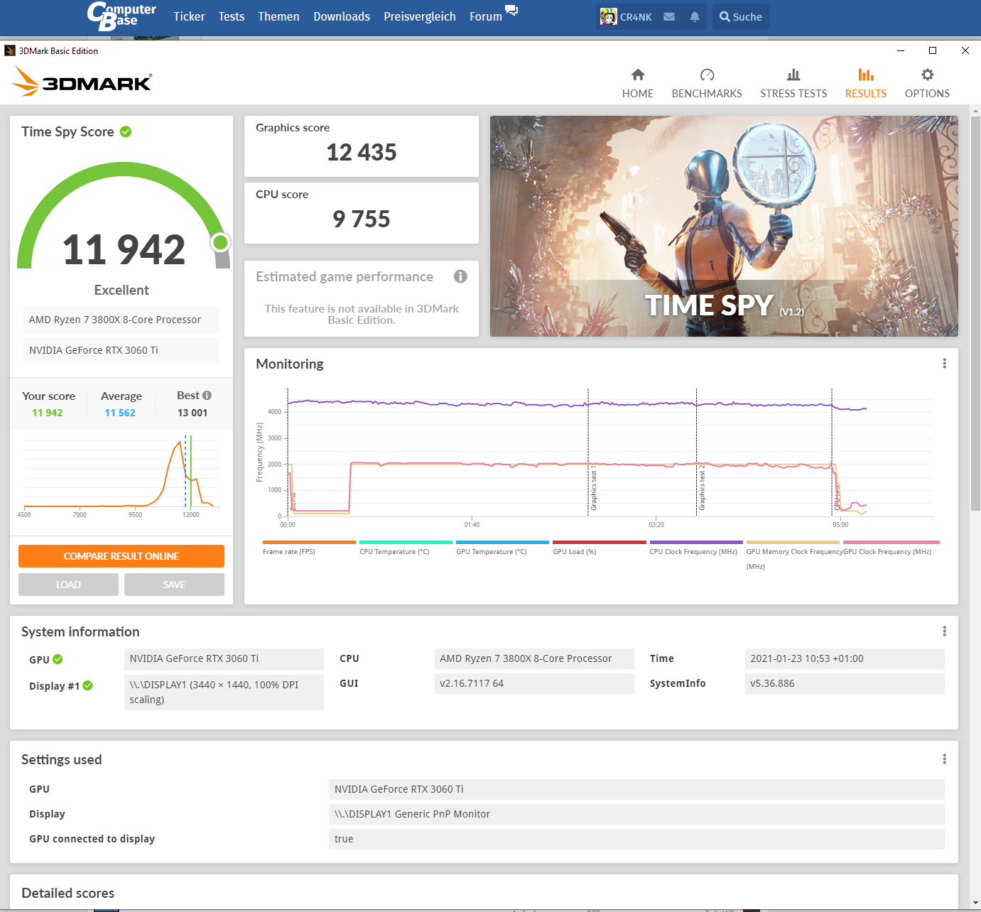Image resolution: width=981 pixels, height=912 pixels.
Task: Open the messages envelope icon
Action: click(669, 16)
